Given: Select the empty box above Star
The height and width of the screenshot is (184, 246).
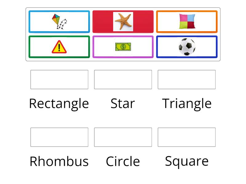Looking at the screenshot, I should (x=123, y=80).
